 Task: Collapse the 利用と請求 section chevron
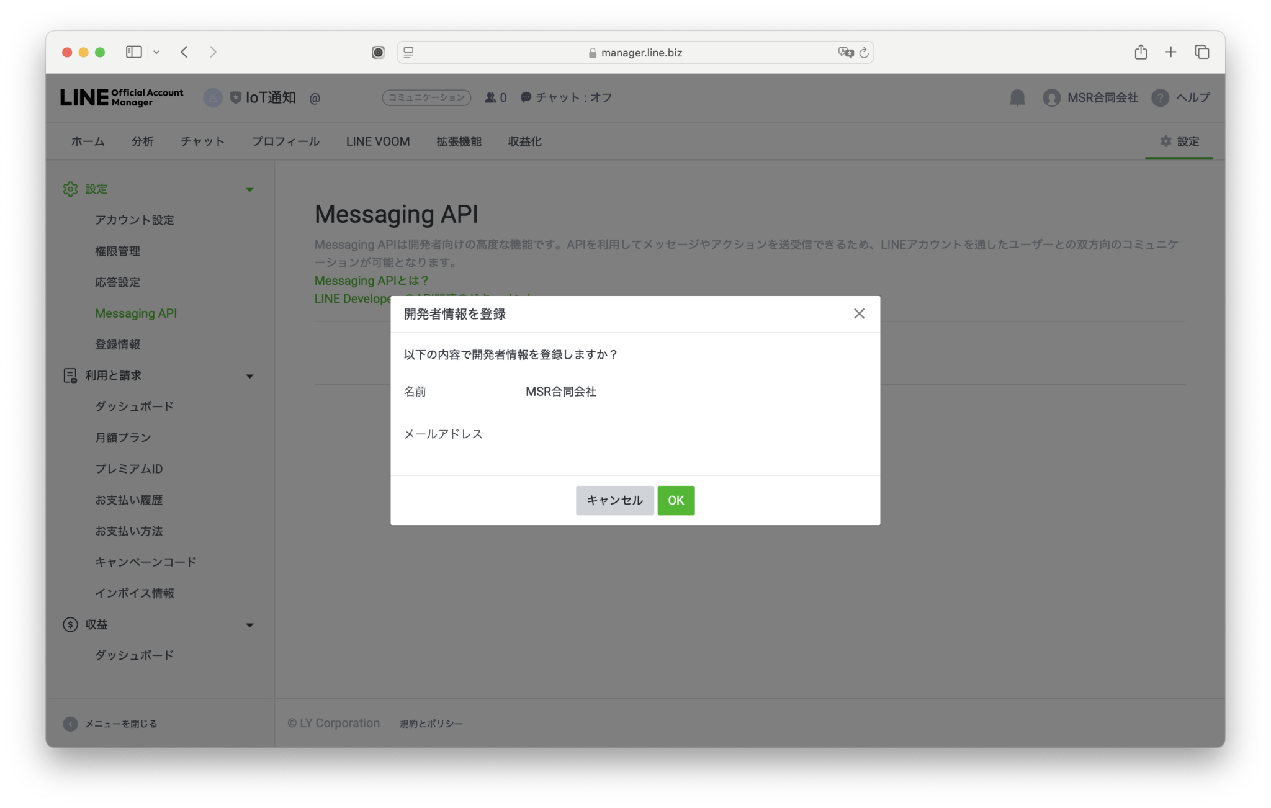point(250,375)
